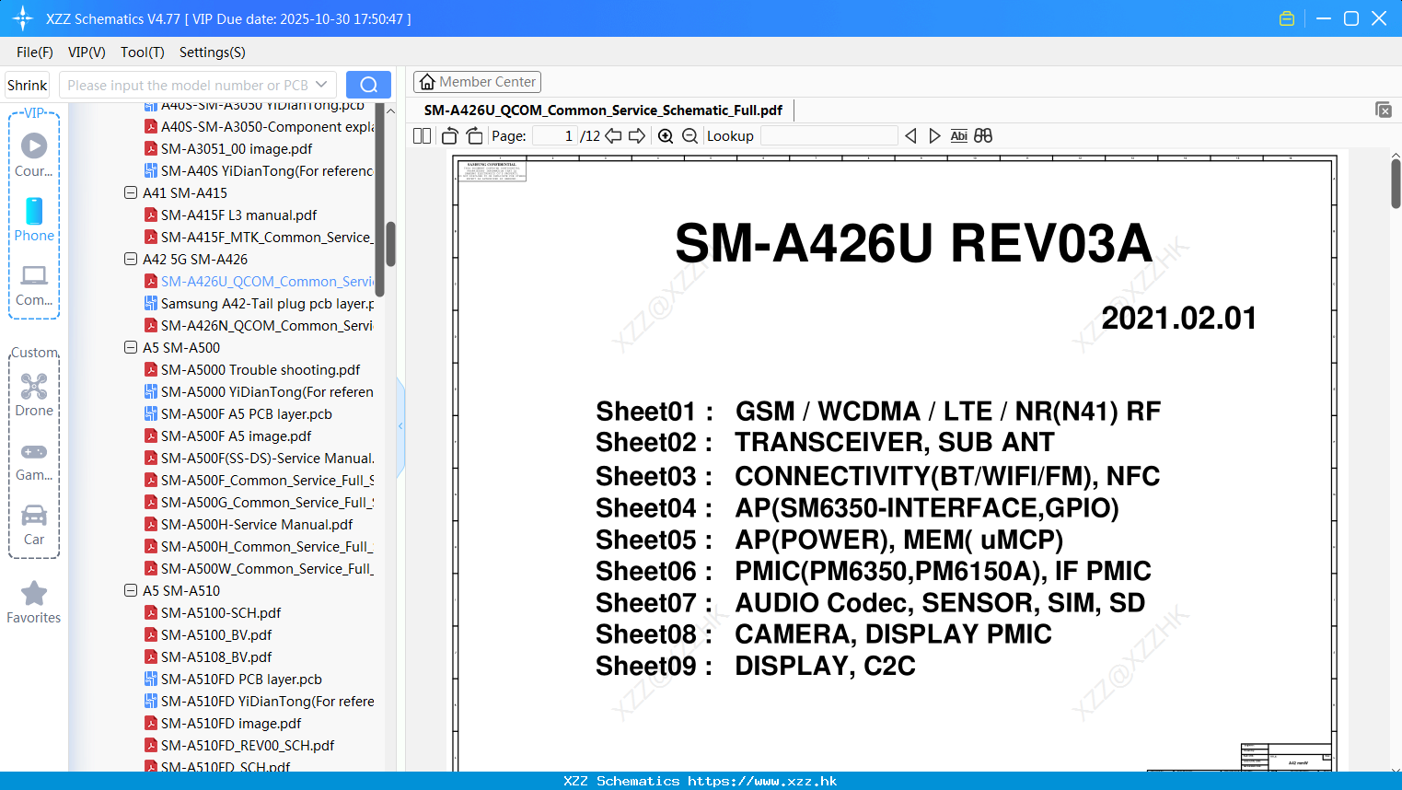Open SM-A5100-SCH.pdf
Viewport: 1402px width, 790px height.
(x=213, y=613)
